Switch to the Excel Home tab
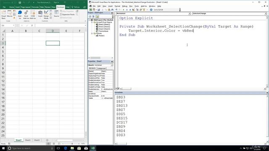This screenshot has width=269, height=151. [11, 7]
